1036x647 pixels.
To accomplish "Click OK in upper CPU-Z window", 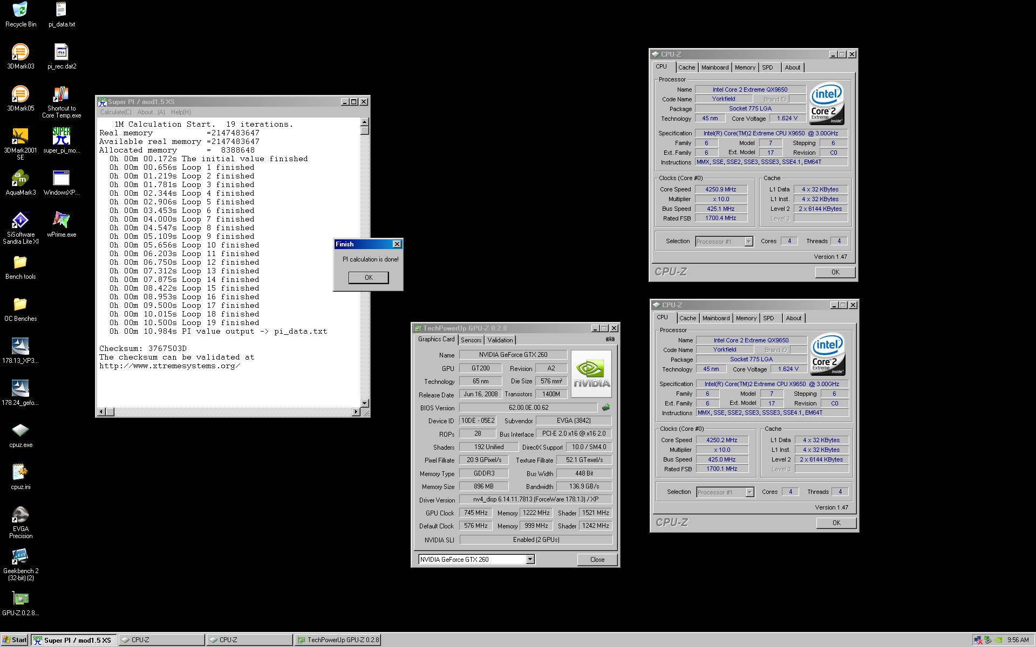I will [835, 272].
